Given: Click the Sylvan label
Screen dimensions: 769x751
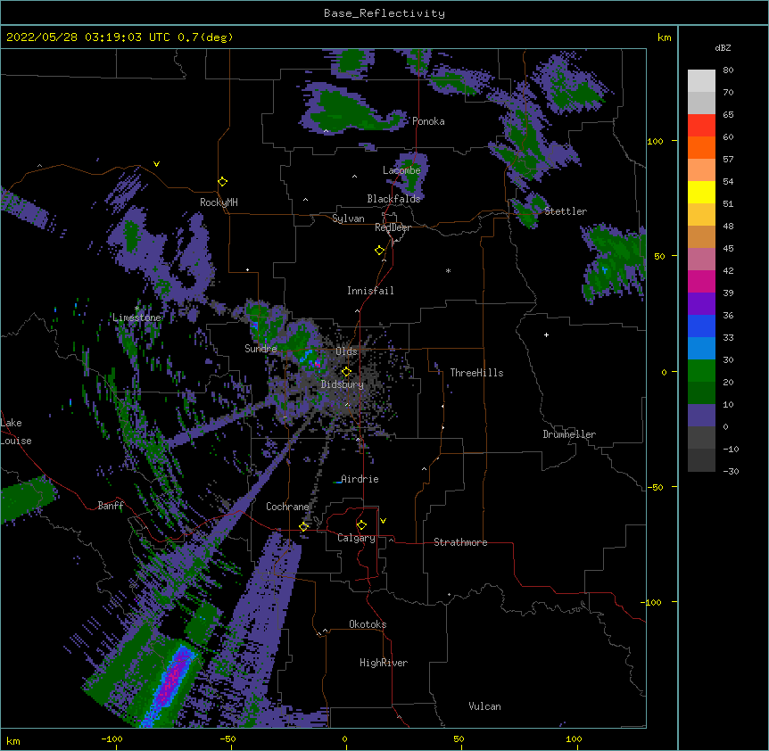Looking at the screenshot, I should (348, 219).
